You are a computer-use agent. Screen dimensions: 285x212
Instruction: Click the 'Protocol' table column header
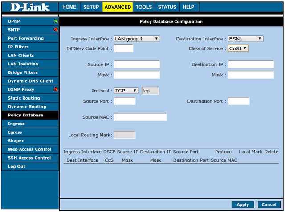tap(224, 152)
